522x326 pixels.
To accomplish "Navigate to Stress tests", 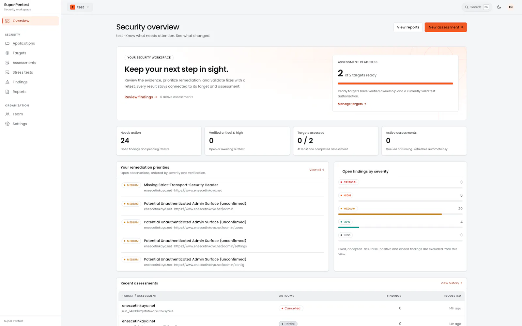I will click(30, 72).
